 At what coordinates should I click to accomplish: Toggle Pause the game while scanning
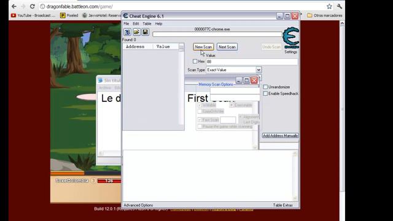pos(200,126)
